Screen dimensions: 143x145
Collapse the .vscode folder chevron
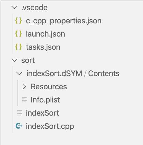tap(14, 7)
